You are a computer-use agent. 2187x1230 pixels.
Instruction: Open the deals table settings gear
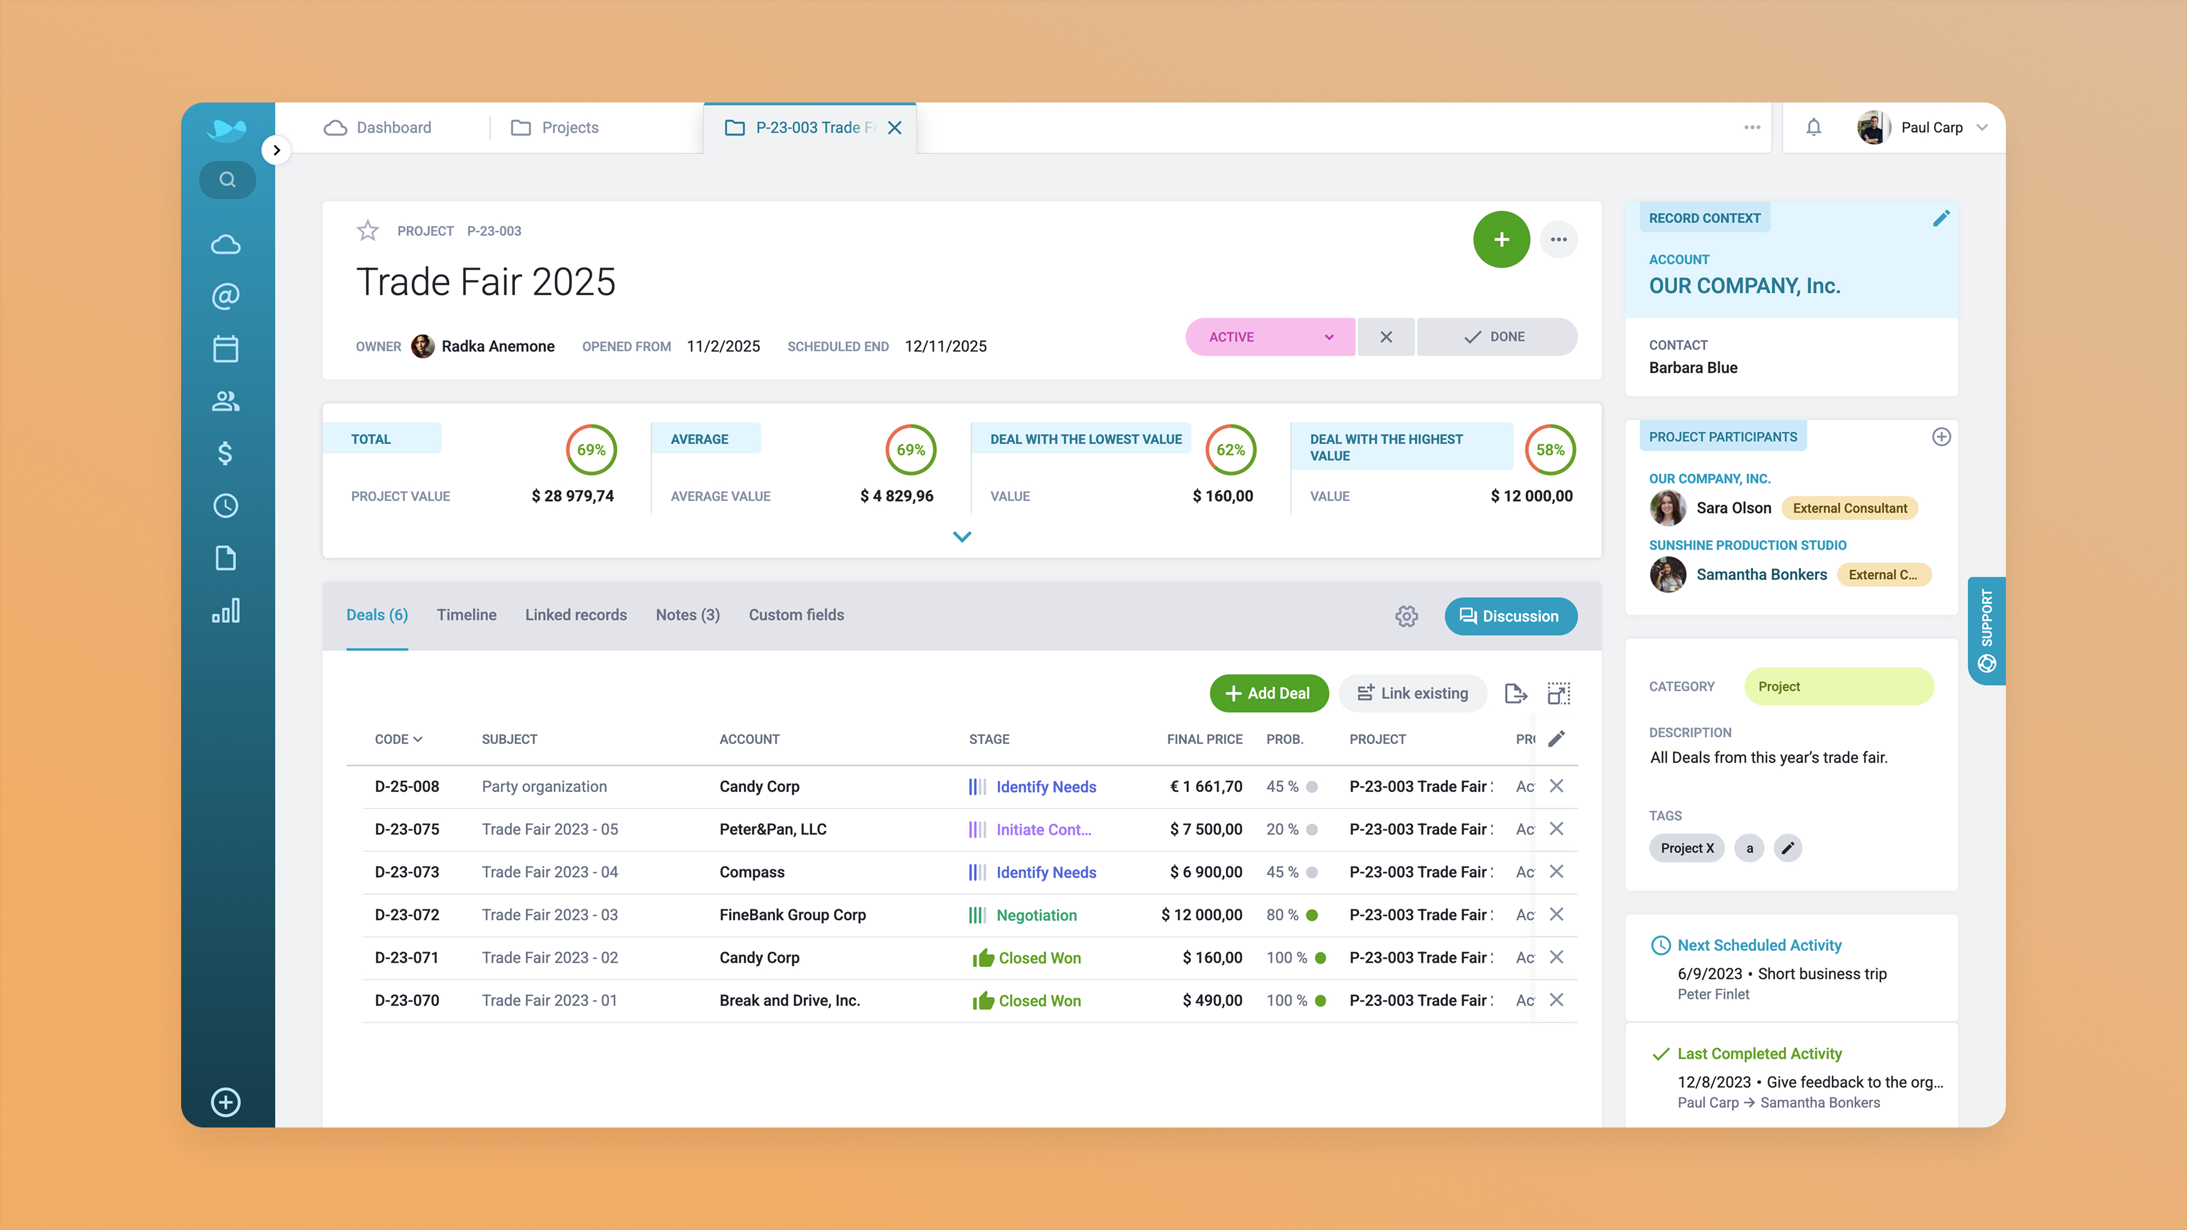[1406, 616]
